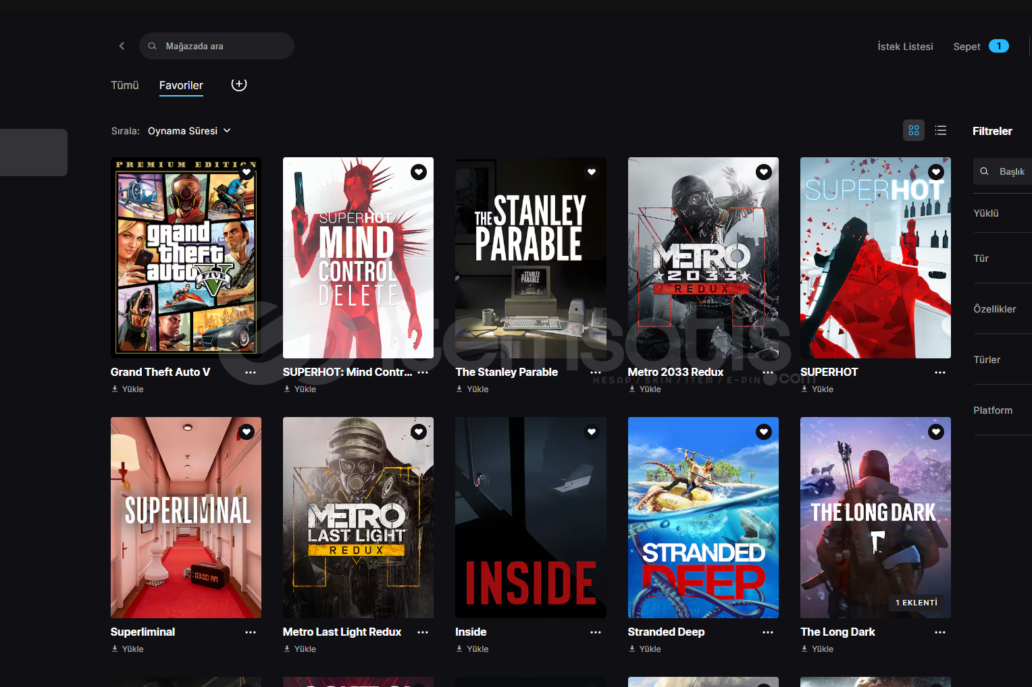The width and height of the screenshot is (1032, 687).
Task: Focus the Başlık filter search field
Action: point(1002,171)
